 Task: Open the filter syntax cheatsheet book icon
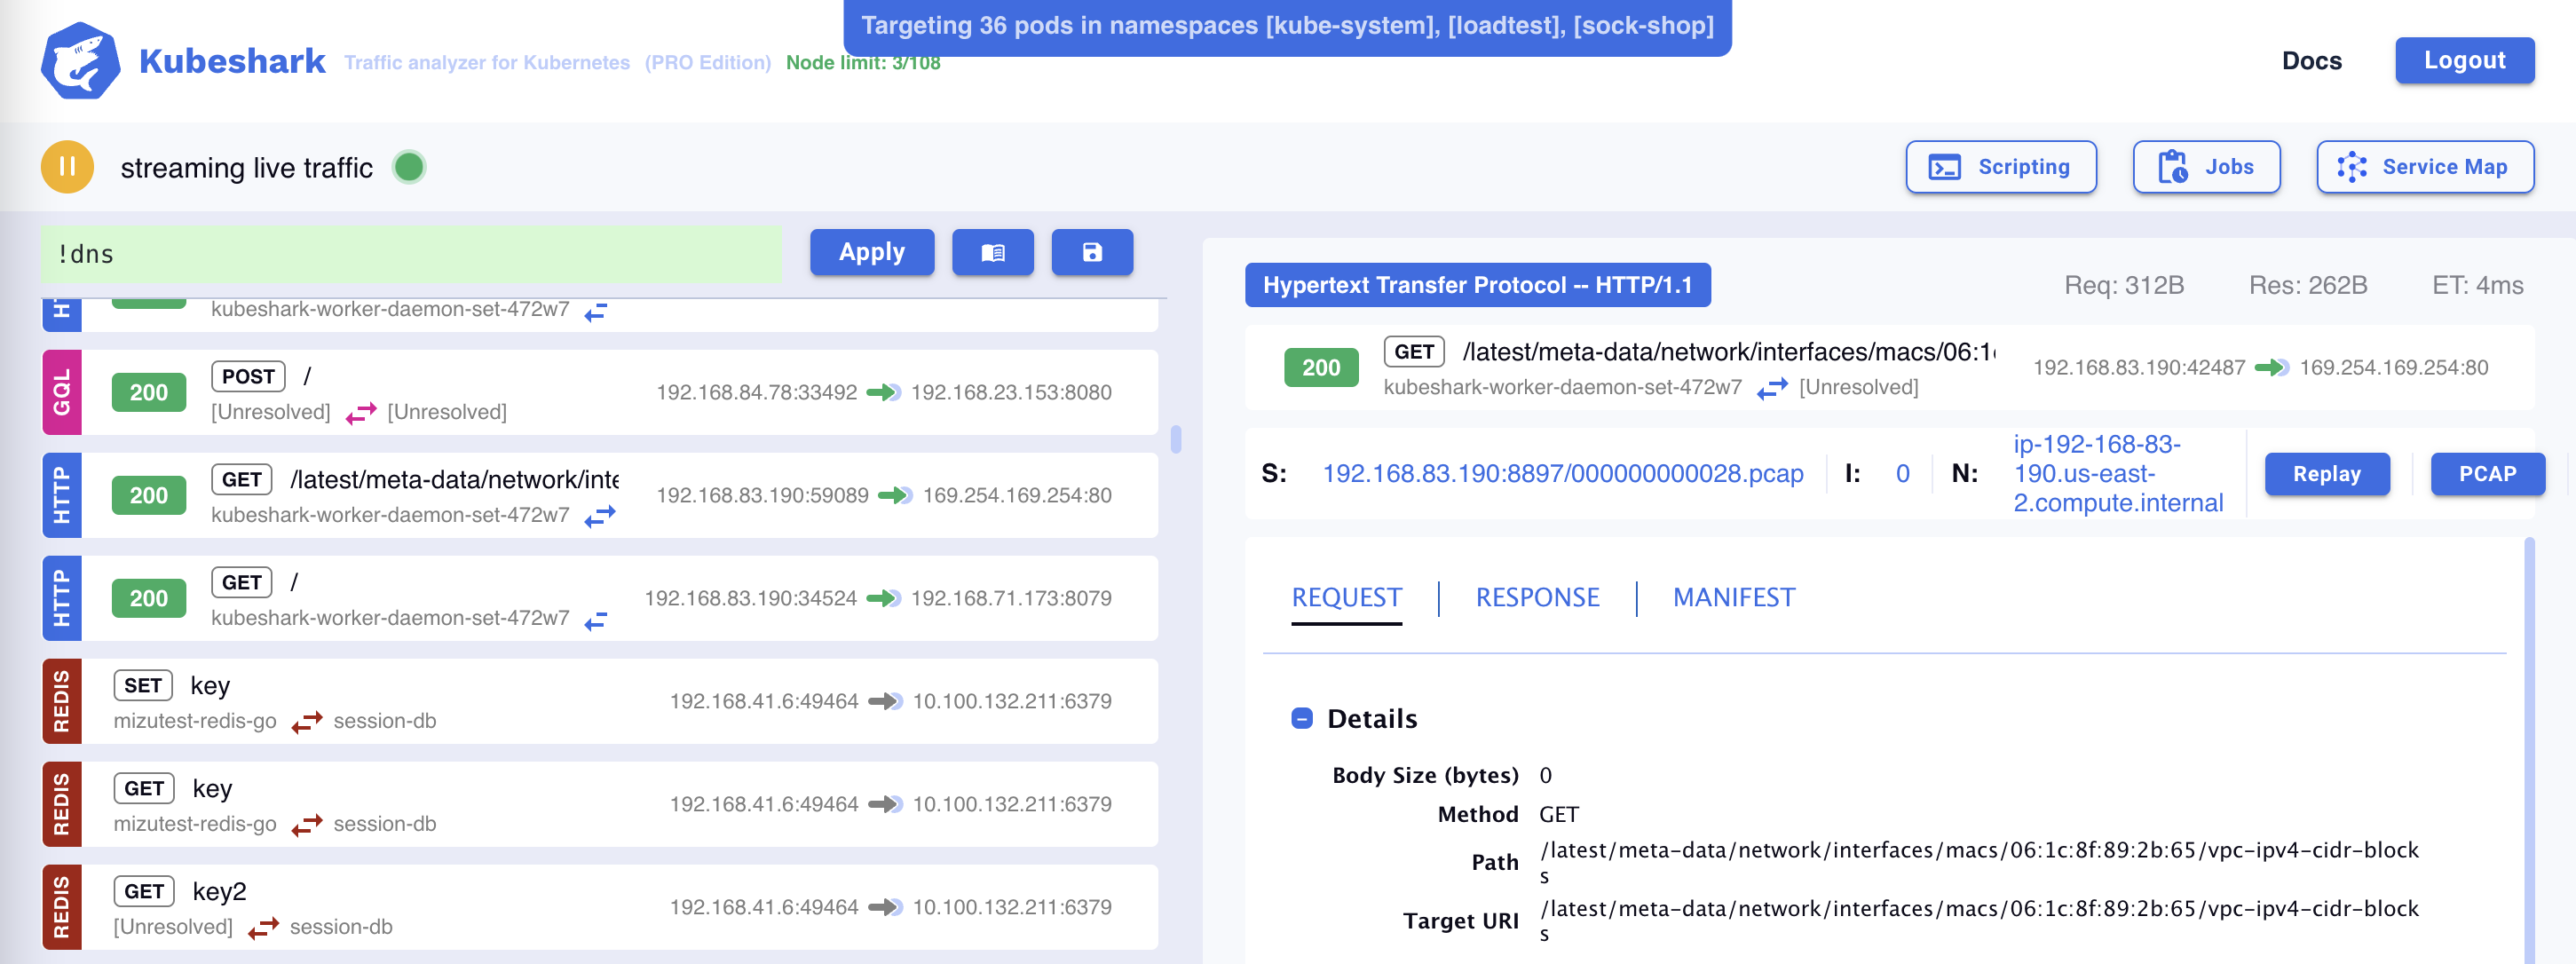tap(992, 252)
